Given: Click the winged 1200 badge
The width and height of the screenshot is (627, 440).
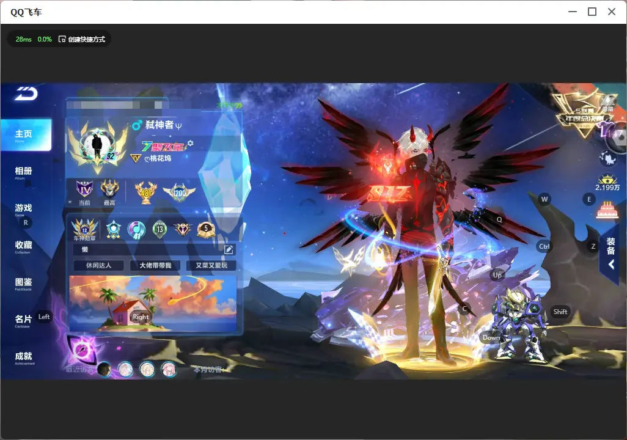Looking at the screenshot, I should point(179,193).
